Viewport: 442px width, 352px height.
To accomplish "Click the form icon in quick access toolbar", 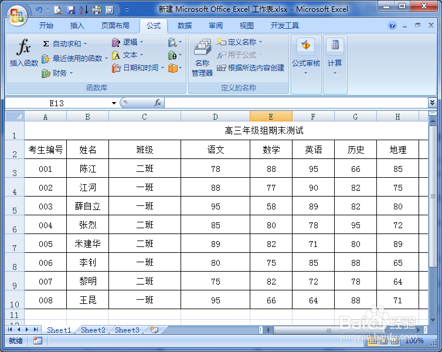I will coord(110,10).
